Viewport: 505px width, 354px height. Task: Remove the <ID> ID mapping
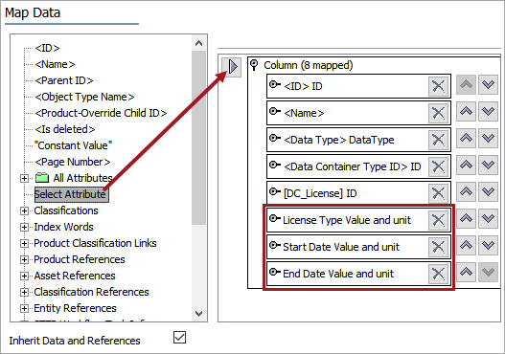pos(438,86)
